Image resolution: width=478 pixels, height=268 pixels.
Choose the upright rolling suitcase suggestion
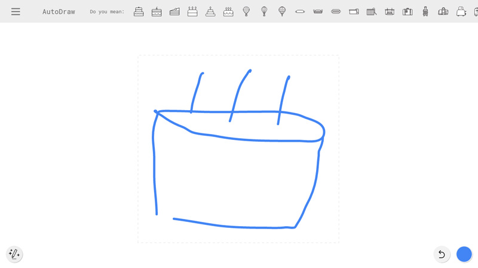tap(425, 11)
